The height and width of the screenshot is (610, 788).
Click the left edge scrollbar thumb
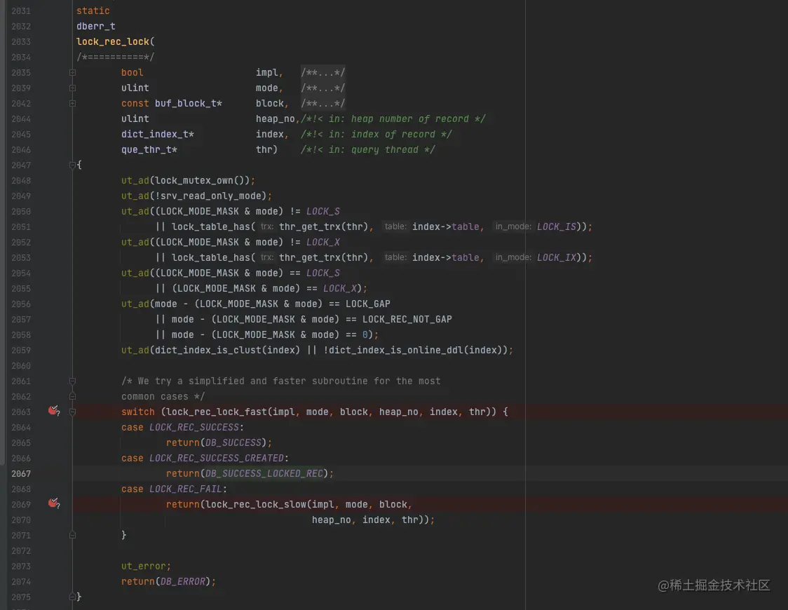point(3,232)
